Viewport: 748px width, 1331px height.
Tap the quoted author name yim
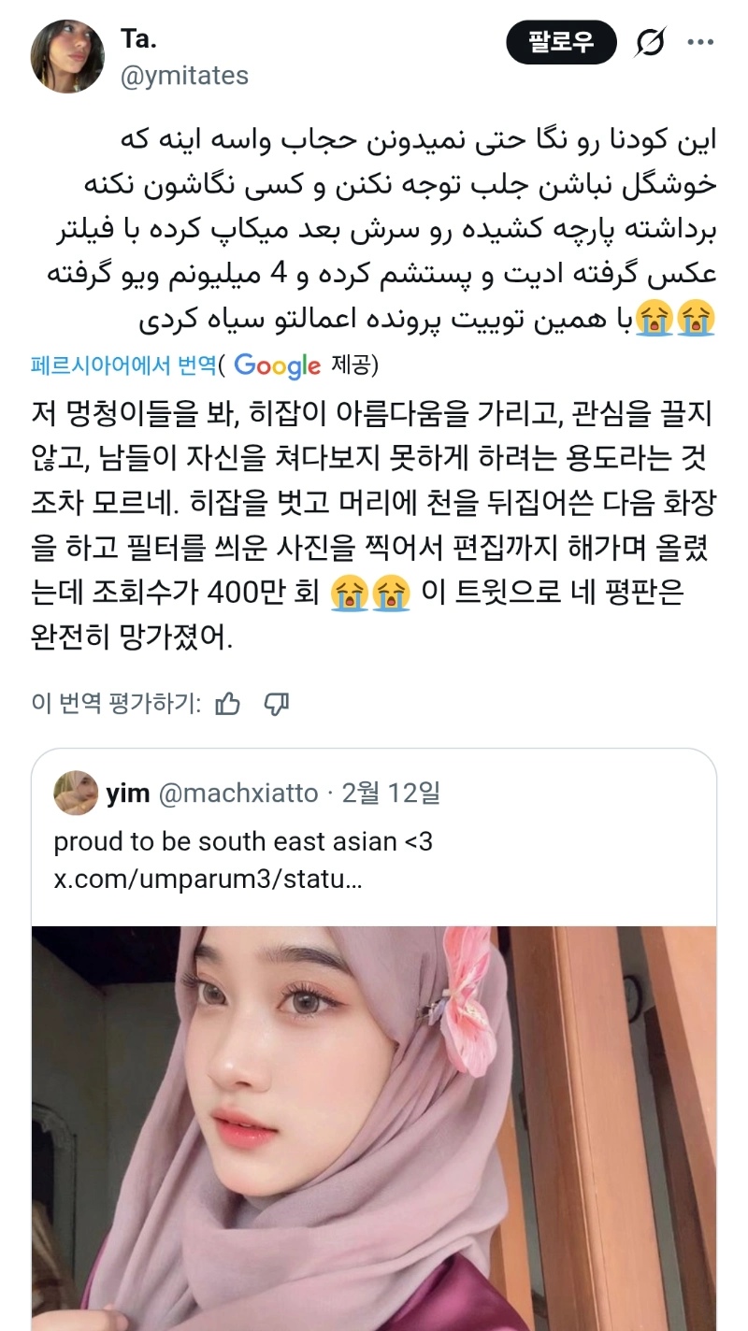click(x=128, y=794)
